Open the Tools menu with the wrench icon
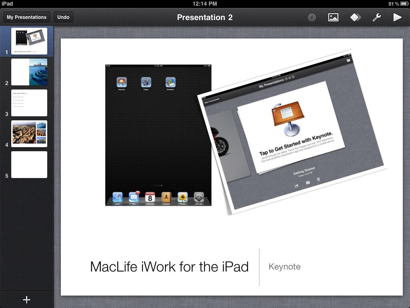 pyautogui.click(x=376, y=17)
